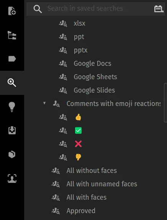The width and height of the screenshot is (167, 220).
Task: Open All without faces search
Action: click(92, 171)
